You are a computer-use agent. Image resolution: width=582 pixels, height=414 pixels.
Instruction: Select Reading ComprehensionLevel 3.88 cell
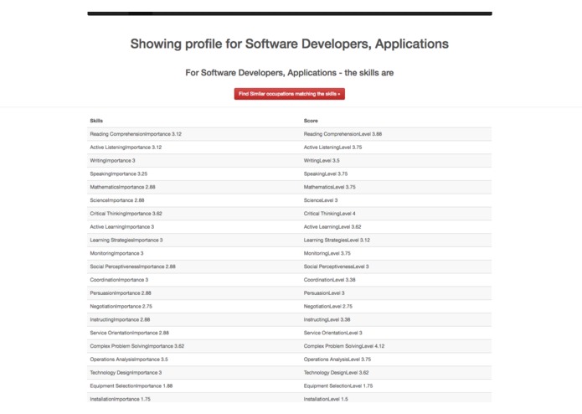click(x=343, y=134)
